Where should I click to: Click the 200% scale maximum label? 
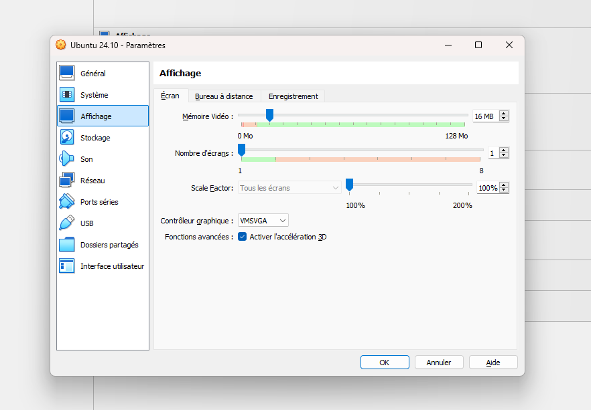[462, 205]
